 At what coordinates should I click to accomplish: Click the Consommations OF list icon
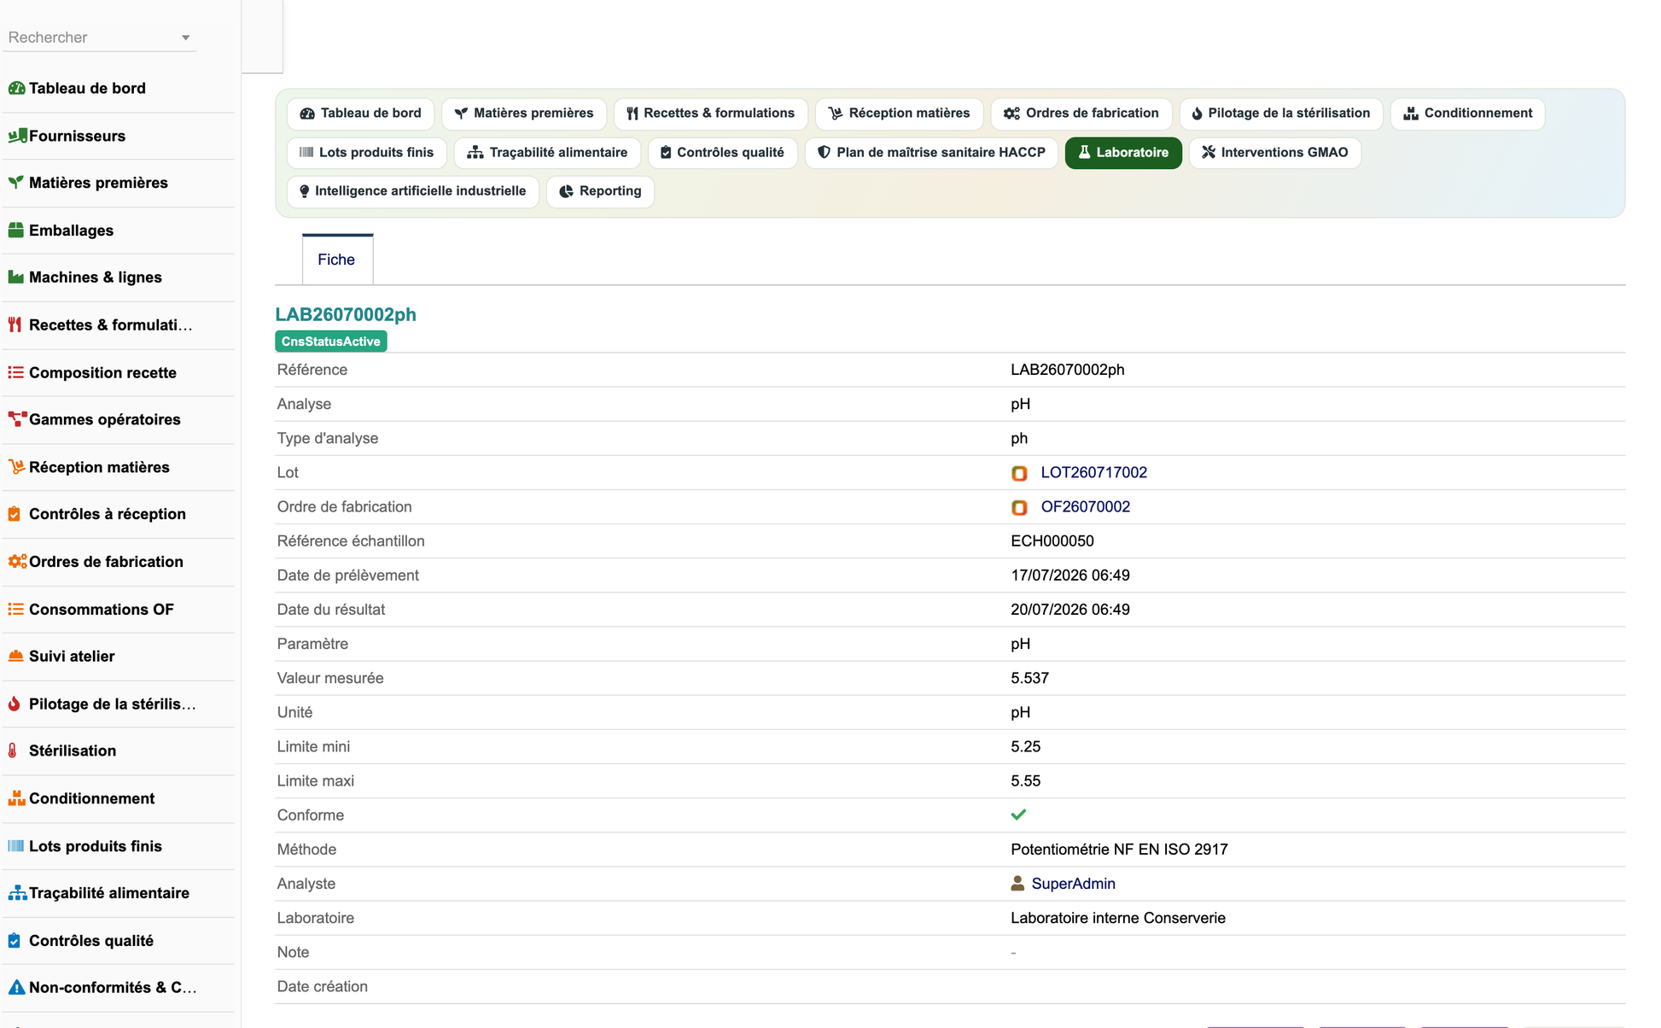pyautogui.click(x=15, y=610)
